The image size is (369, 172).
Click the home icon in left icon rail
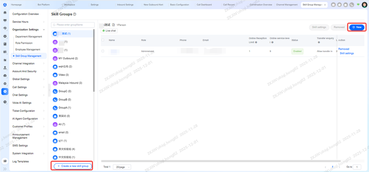coord(5,13)
